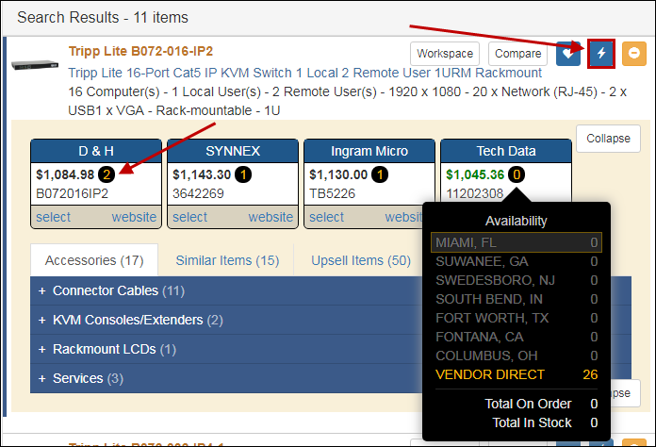Select the SYNNEX vendor offer
The height and width of the screenshot is (447, 656).
click(x=190, y=217)
